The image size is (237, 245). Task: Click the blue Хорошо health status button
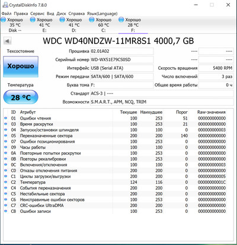click(21, 67)
